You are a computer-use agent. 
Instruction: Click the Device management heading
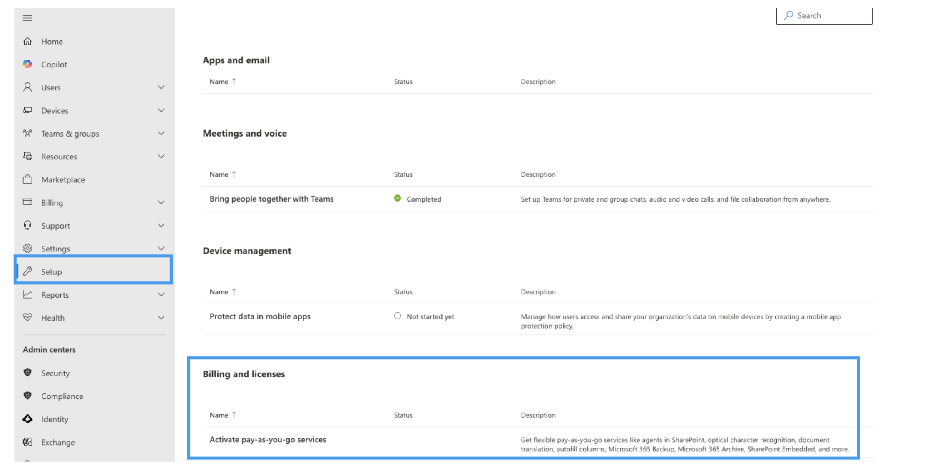[247, 251]
